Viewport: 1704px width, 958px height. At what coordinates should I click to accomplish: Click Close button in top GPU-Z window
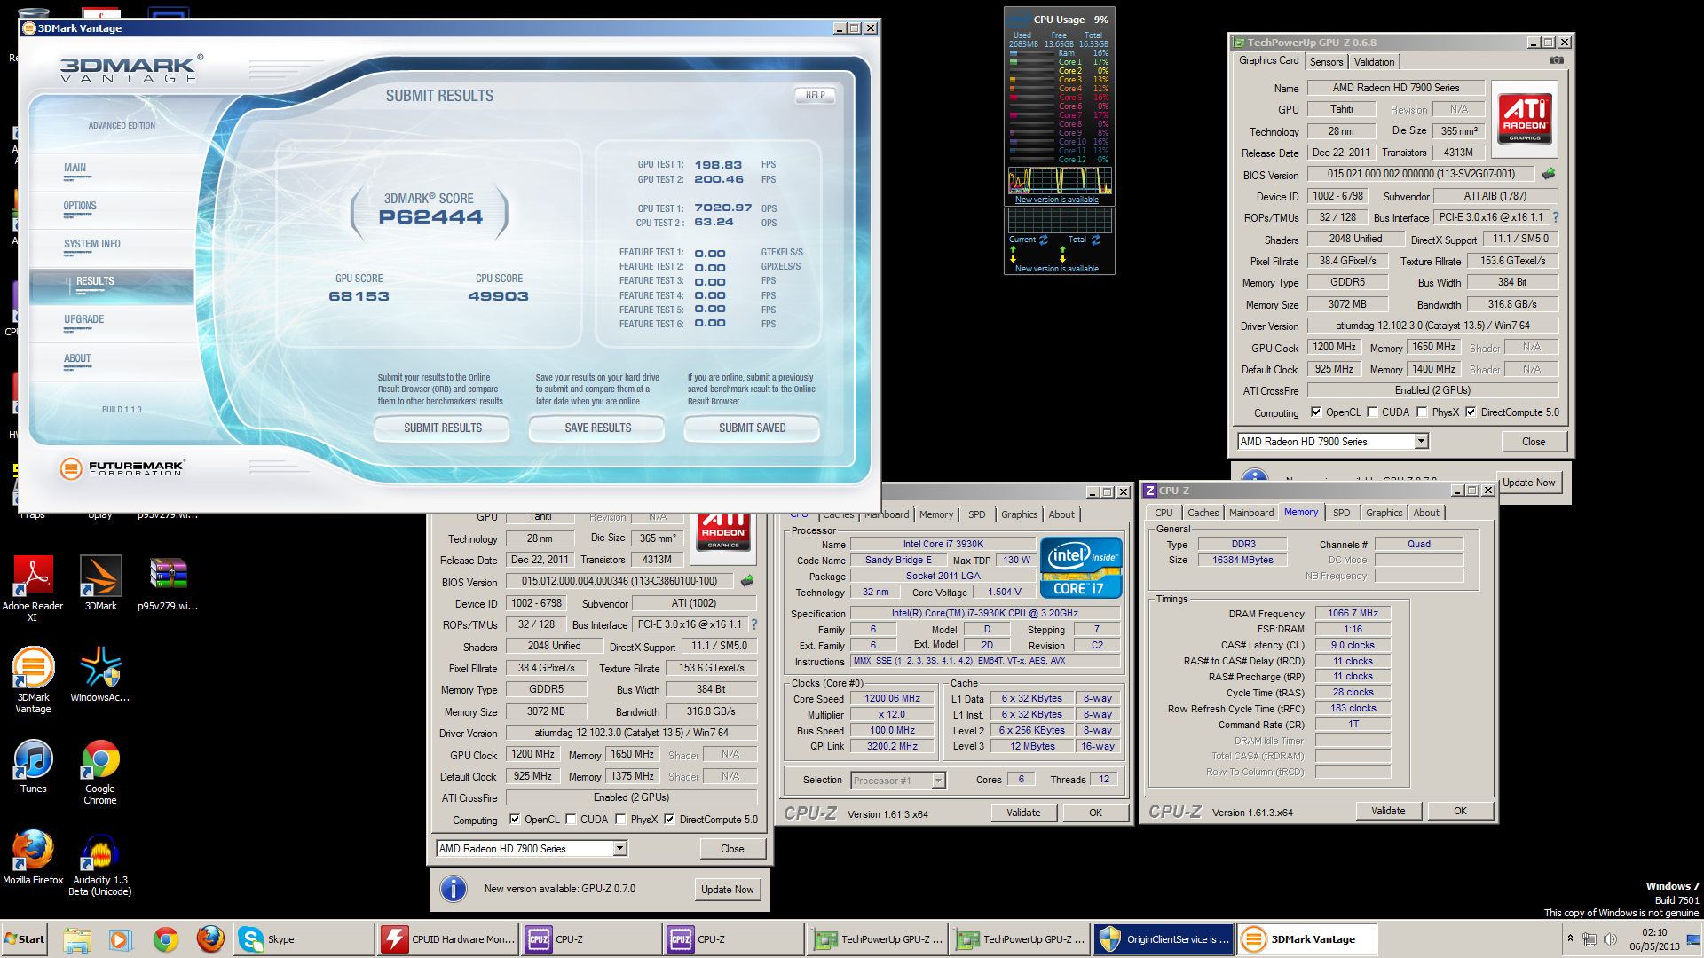click(x=1533, y=442)
